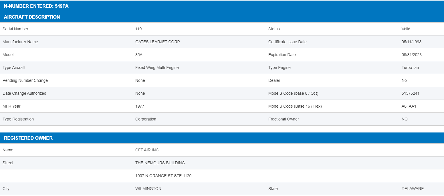Screen dimensions: 444x196
Task: Click the 'Type Engine' label
Action: pyautogui.click(x=280, y=68)
